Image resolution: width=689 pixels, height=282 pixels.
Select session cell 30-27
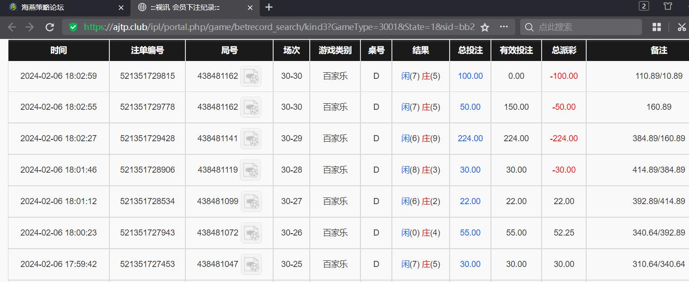291,201
